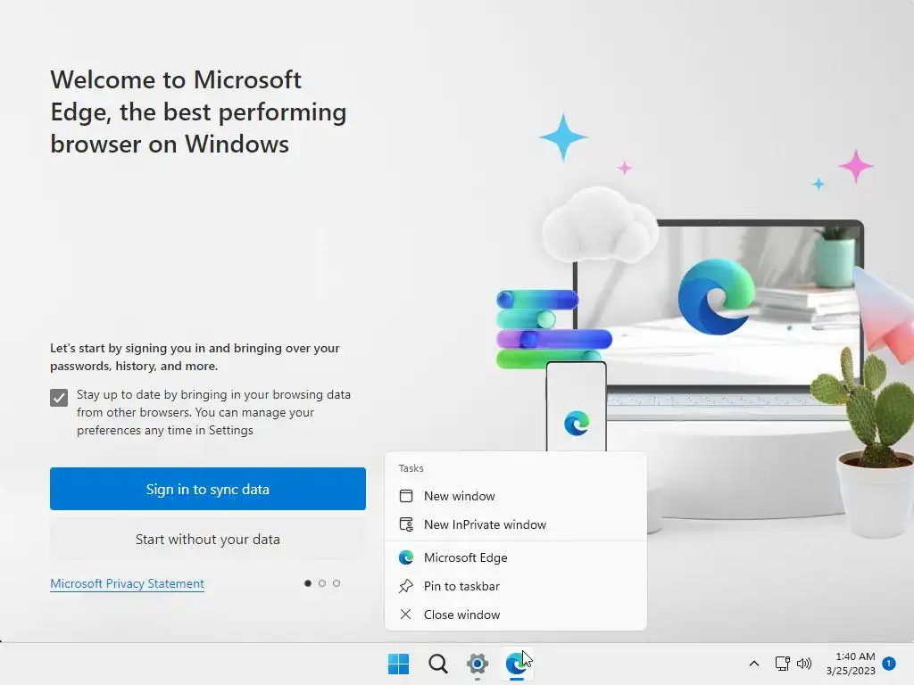
Task: Select the first page indicator dot
Action: (308, 583)
